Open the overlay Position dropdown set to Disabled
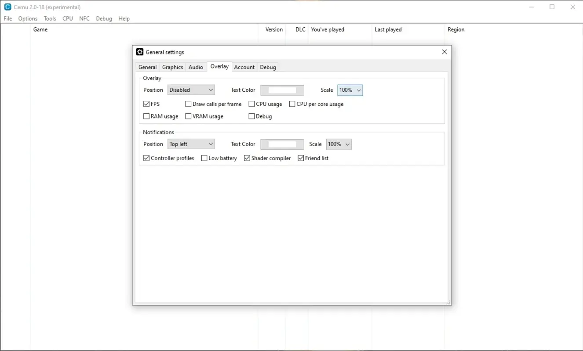Viewport: 583px width, 351px height. point(191,90)
